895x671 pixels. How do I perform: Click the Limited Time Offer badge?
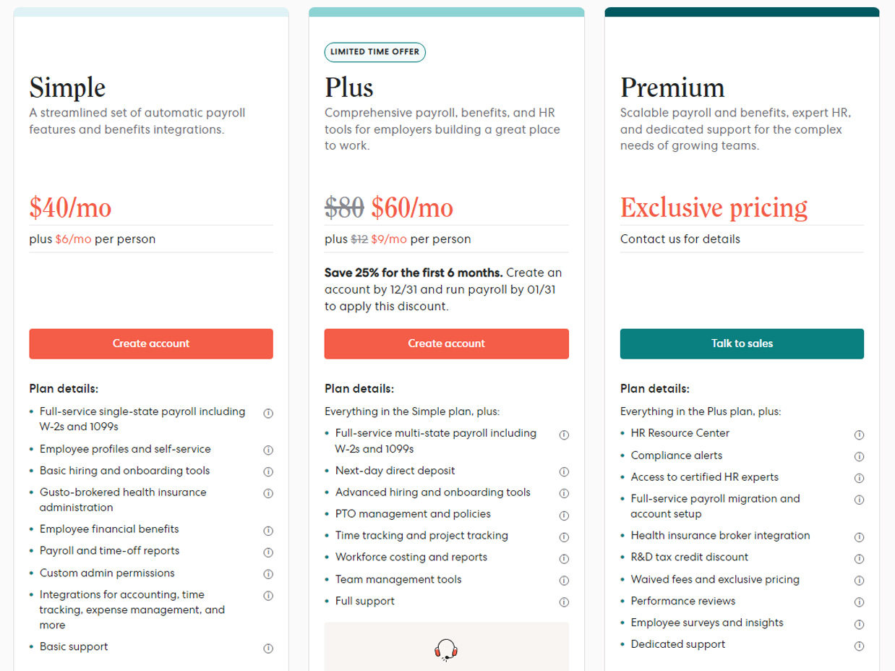tap(374, 52)
